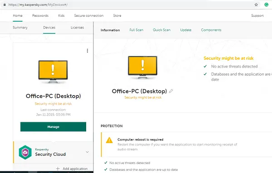Click the padlock icon in address bar
The width and height of the screenshot is (272, 173).
coord(5,5)
